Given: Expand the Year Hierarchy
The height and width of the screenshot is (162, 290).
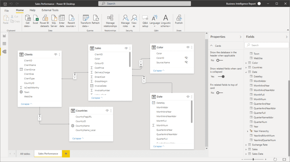Looking at the screenshot, I should [x=248, y=131].
